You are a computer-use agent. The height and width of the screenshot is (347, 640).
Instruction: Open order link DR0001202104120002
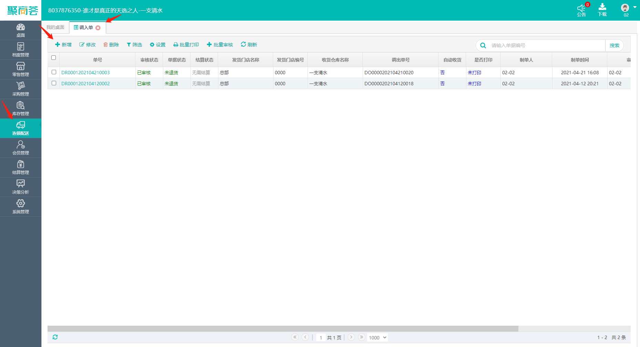click(x=85, y=84)
